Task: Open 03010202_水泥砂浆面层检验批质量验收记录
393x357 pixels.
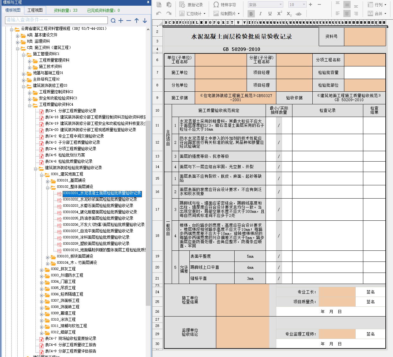Action: tap(100, 199)
